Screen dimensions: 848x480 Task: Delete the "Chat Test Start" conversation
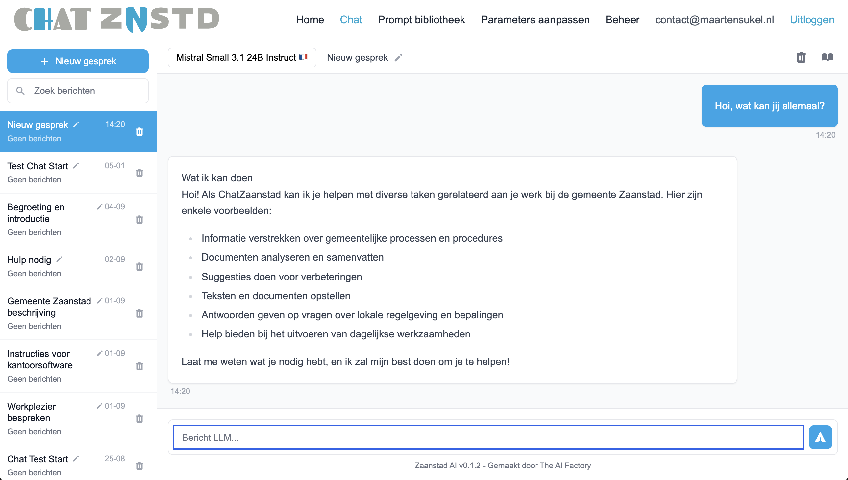pyautogui.click(x=139, y=466)
